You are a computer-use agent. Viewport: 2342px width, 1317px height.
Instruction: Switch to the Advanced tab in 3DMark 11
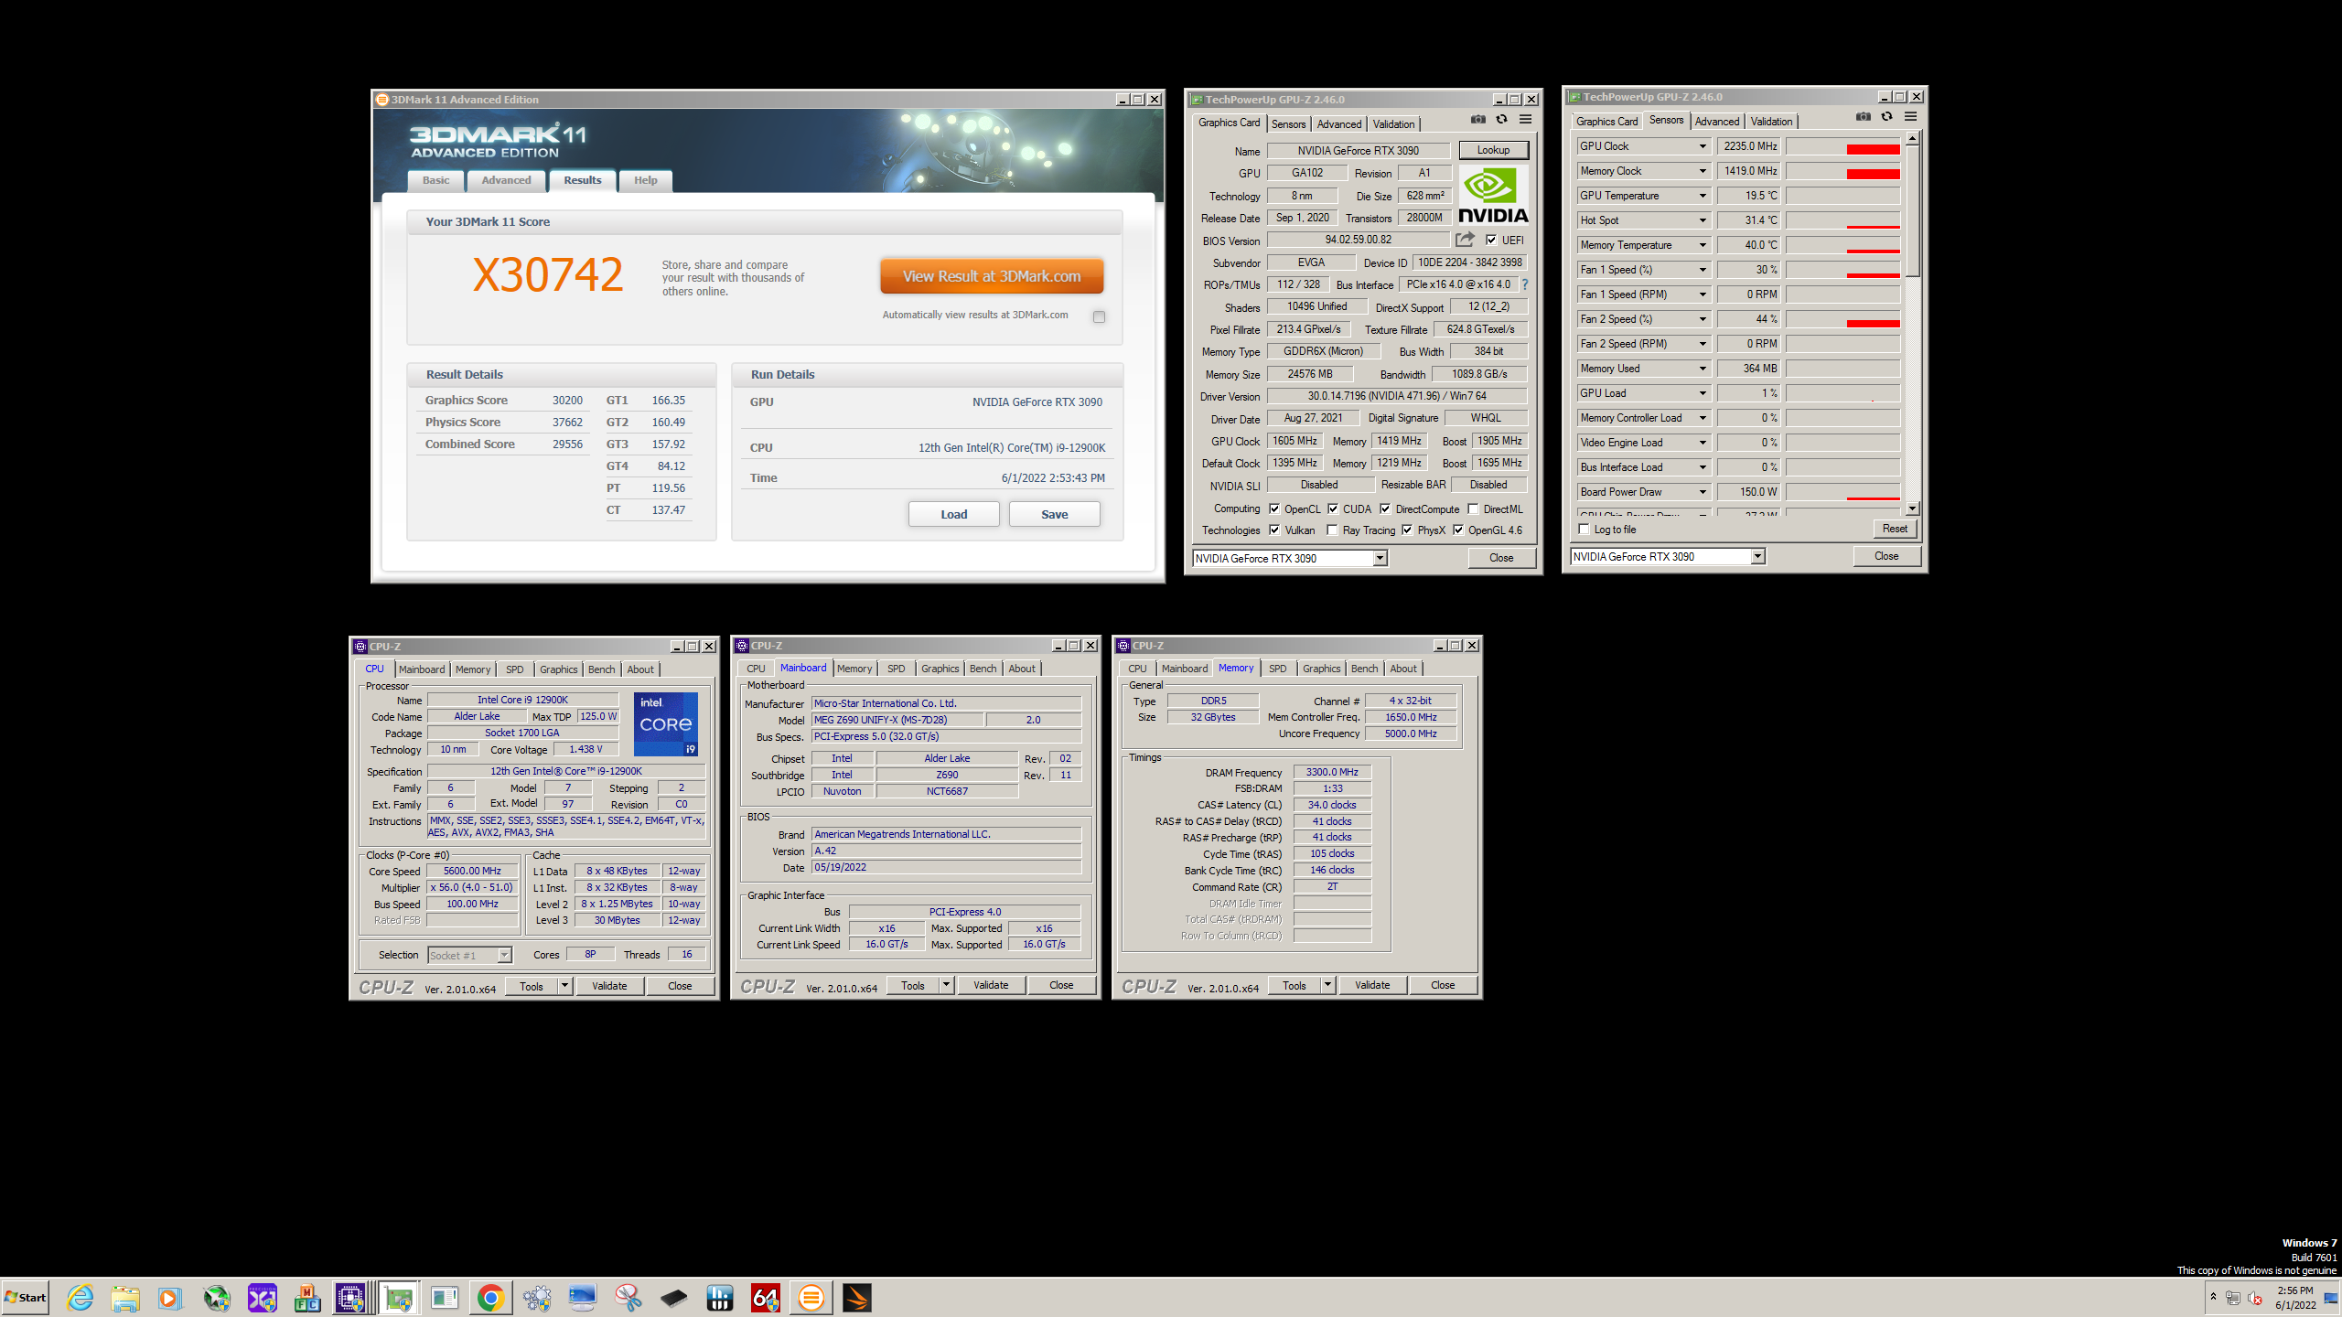pos(506,180)
